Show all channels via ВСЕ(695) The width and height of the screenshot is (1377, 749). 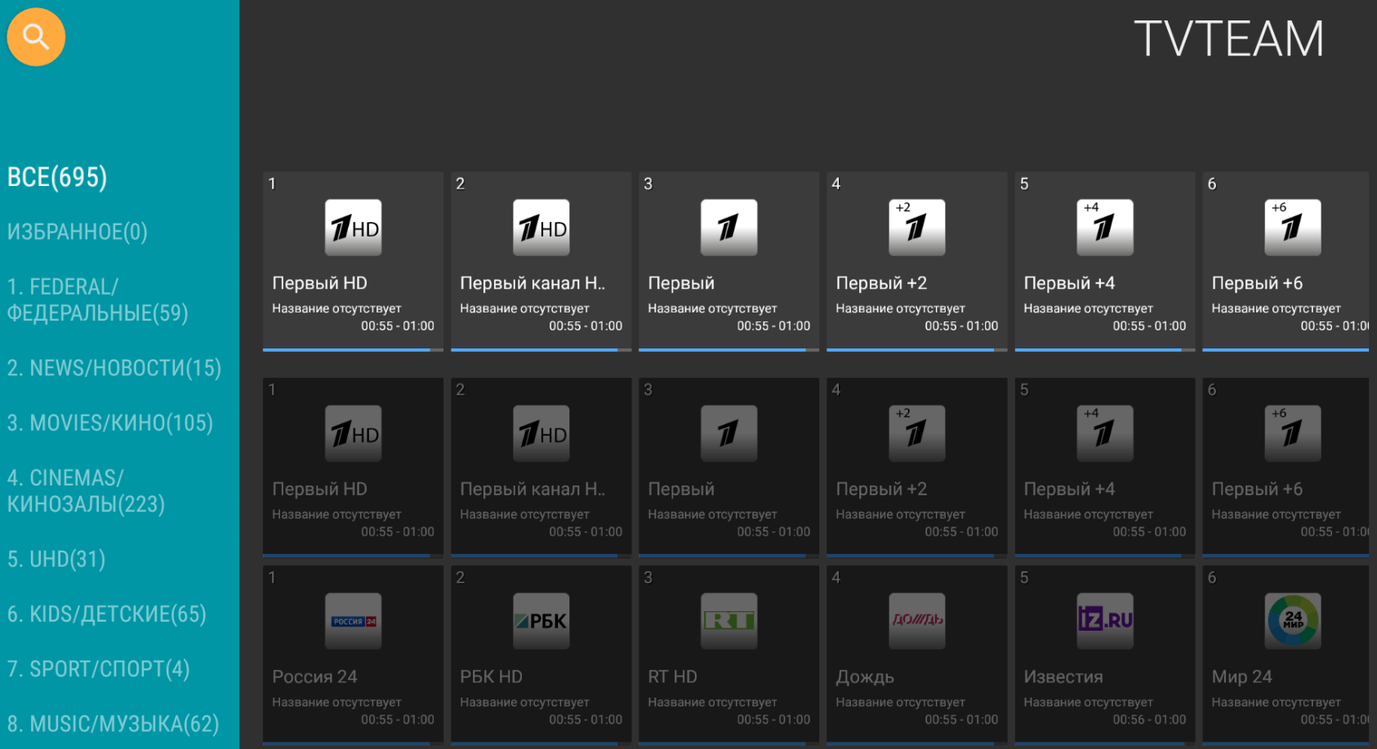click(x=57, y=177)
